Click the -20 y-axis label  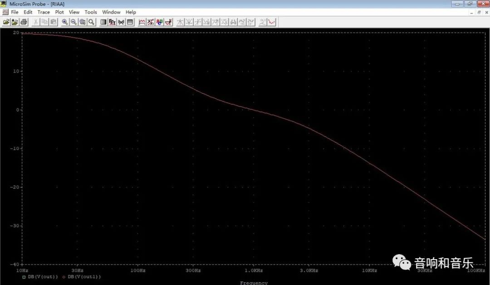[x=15, y=187]
